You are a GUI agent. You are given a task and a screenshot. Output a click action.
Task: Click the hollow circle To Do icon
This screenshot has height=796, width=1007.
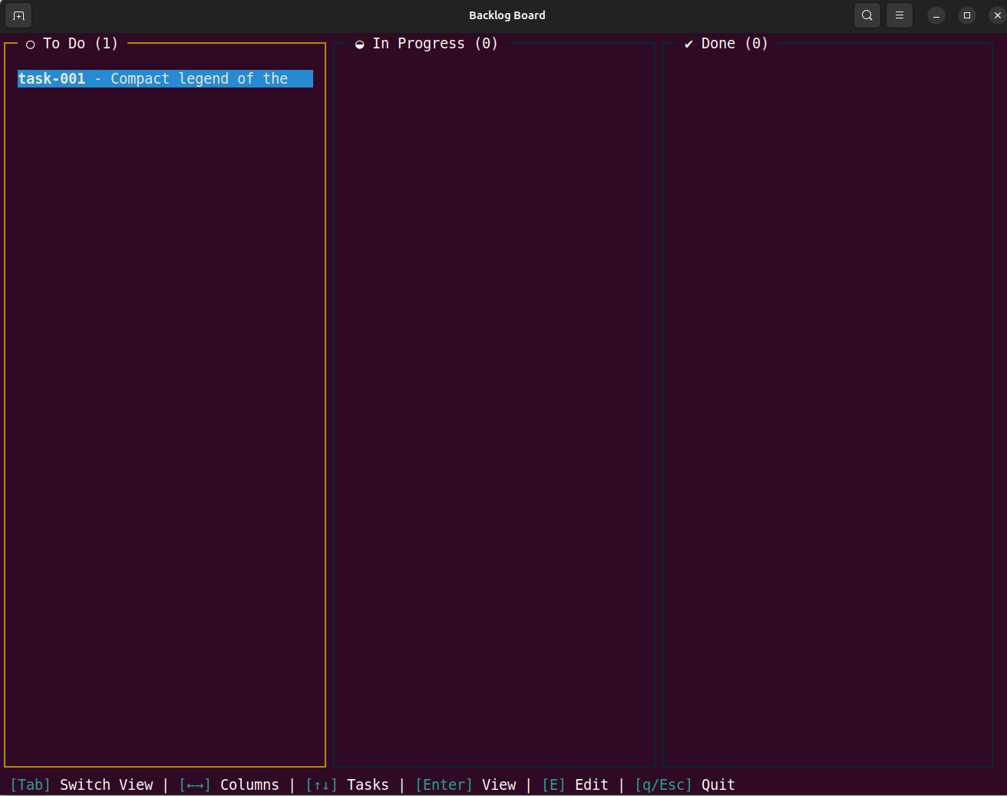[x=31, y=45]
